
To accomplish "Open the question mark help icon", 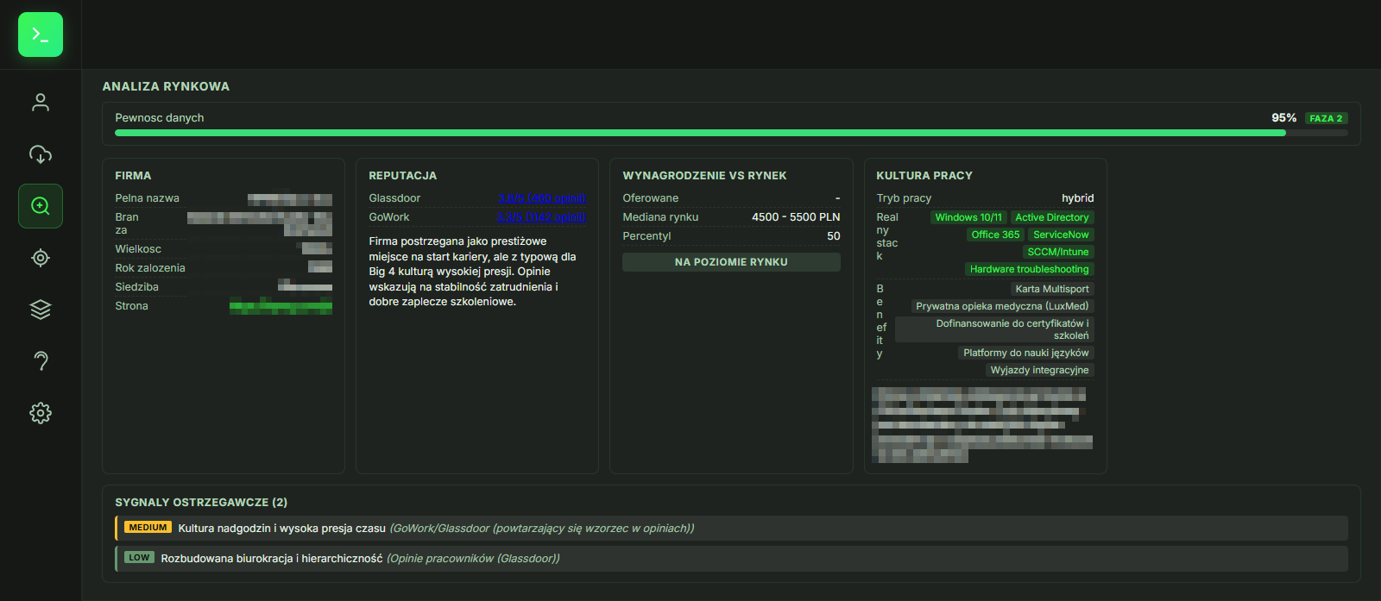I will click(41, 361).
